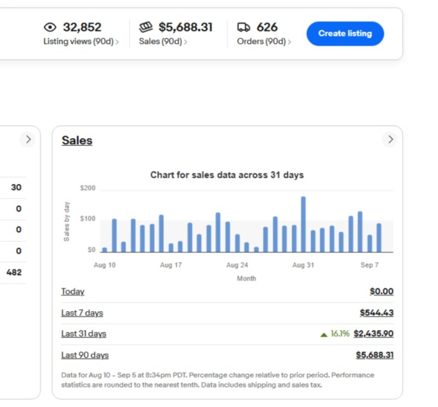Open Listing views (90d) details
The height and width of the screenshot is (407, 438).
point(81,41)
